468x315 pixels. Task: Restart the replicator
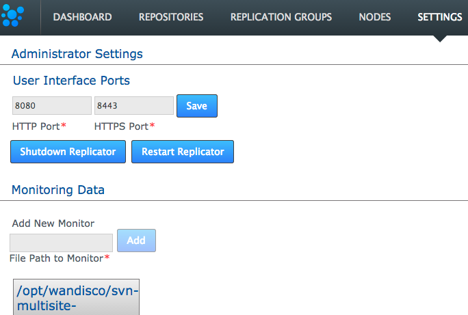183,152
